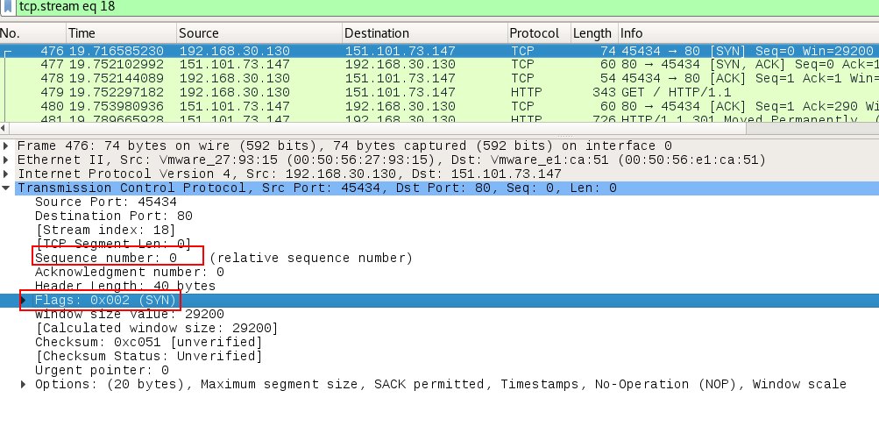879x426 pixels.
Task: Select packet 476 SYN row
Action: tap(440, 51)
